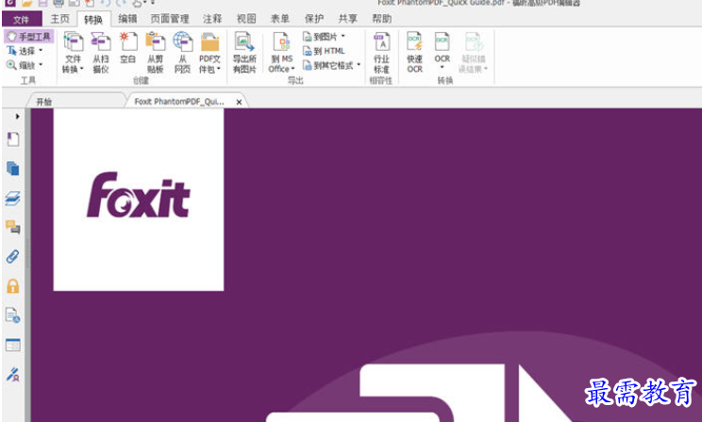Open the form fields panel icon

pos(13,345)
